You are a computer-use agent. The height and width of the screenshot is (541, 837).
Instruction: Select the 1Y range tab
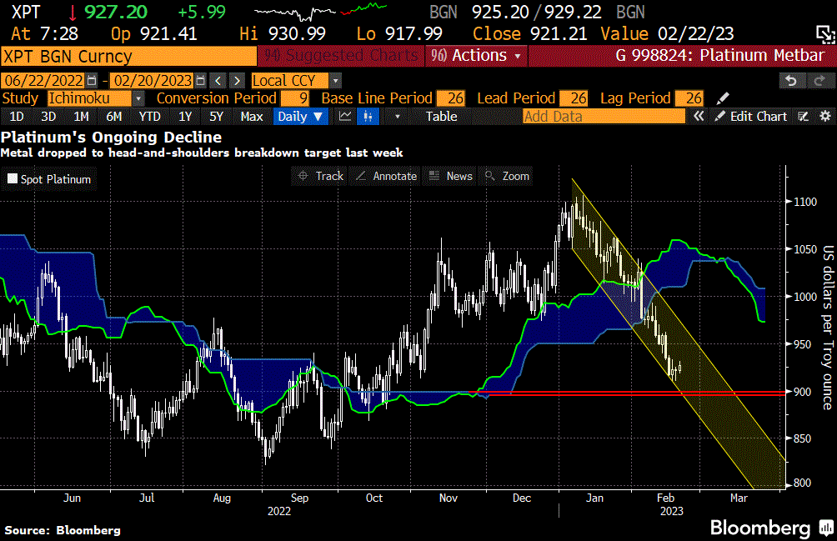pyautogui.click(x=185, y=117)
